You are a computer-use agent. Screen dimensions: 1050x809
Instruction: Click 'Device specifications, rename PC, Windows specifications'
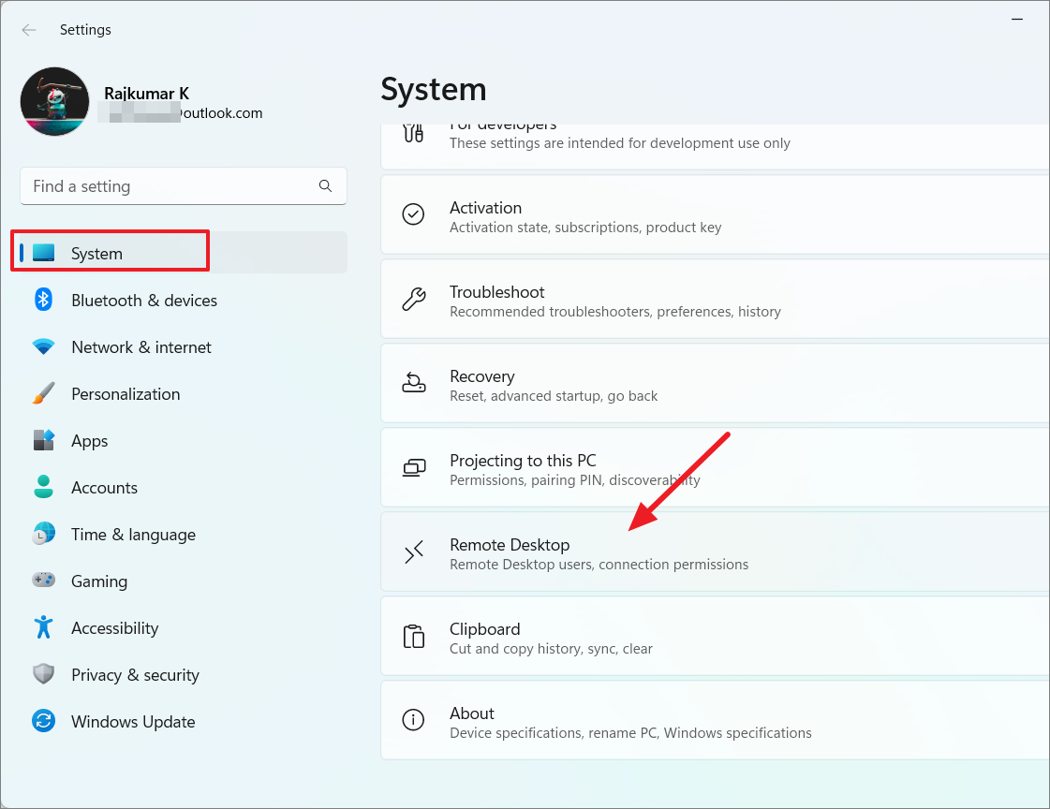click(630, 733)
